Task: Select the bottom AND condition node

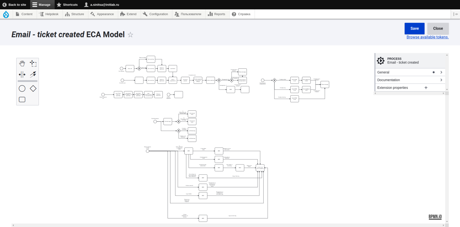Action: pyautogui.click(x=203, y=218)
